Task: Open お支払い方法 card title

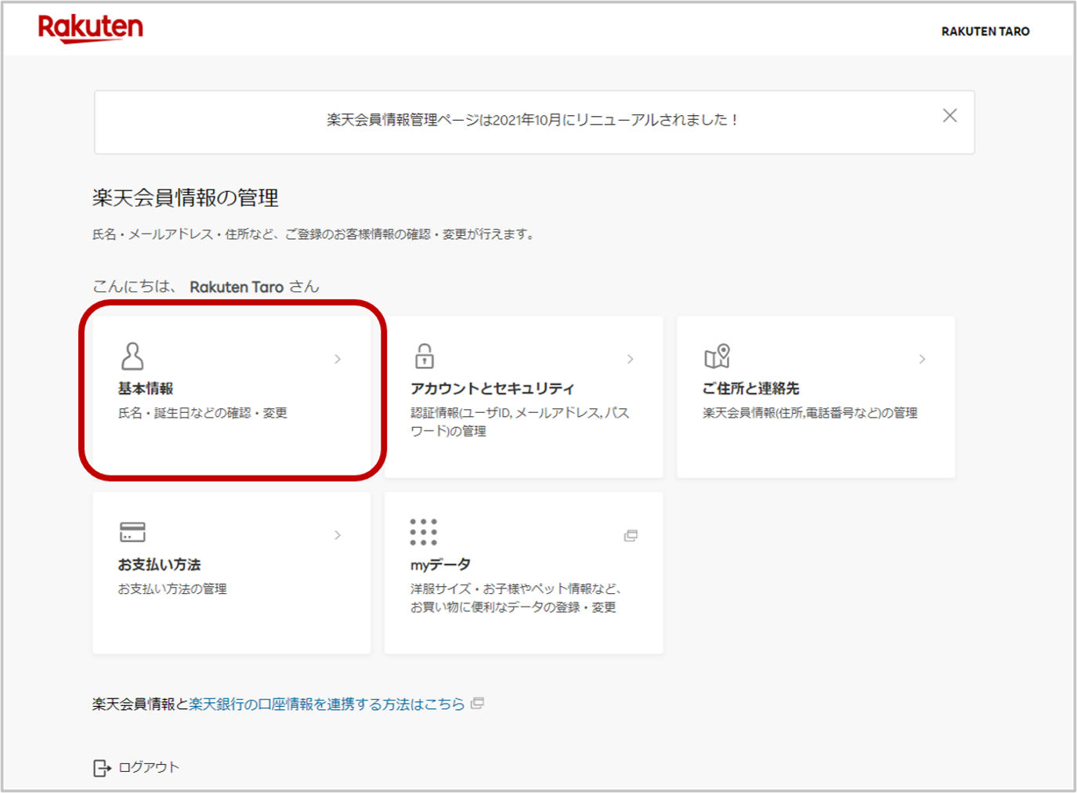Action: [x=160, y=565]
